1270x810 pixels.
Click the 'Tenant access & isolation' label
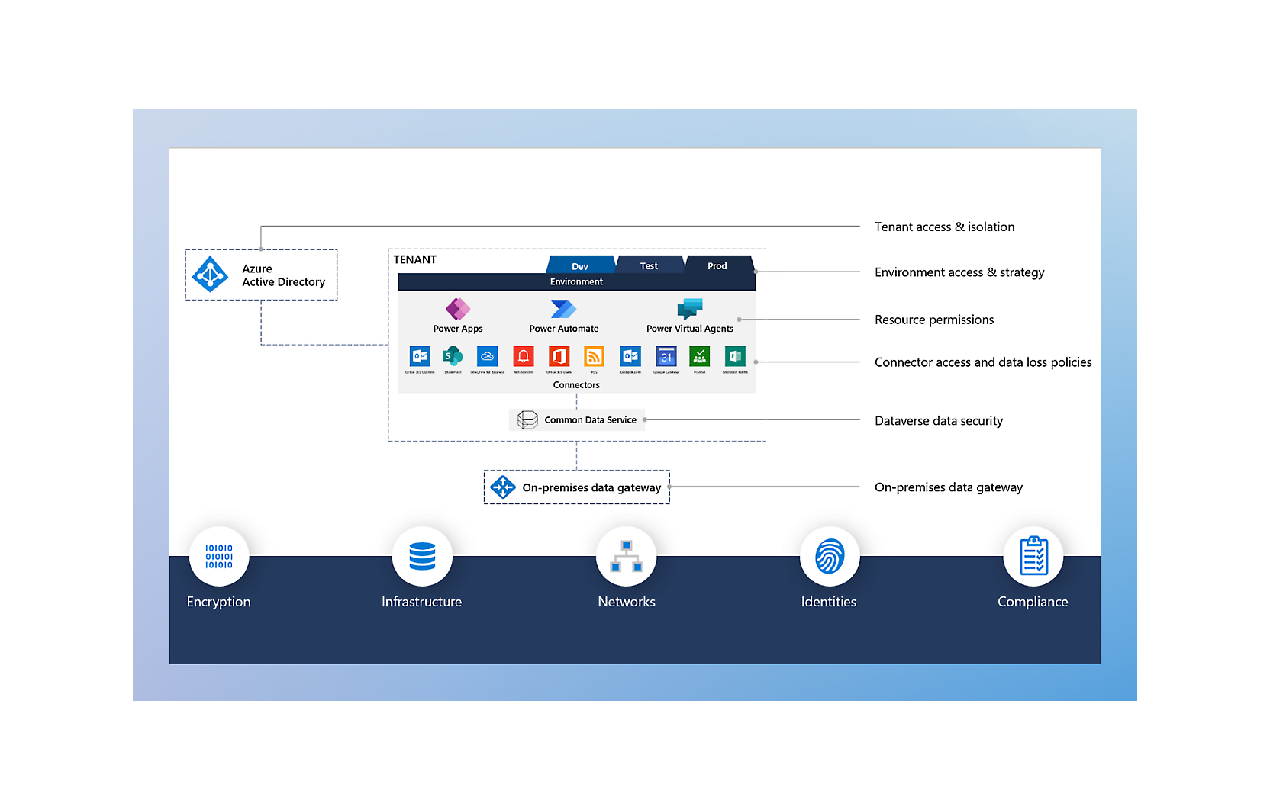click(944, 227)
